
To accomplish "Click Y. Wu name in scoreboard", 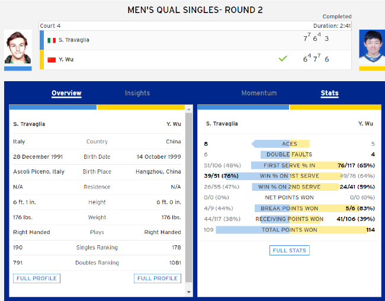I will [66, 59].
